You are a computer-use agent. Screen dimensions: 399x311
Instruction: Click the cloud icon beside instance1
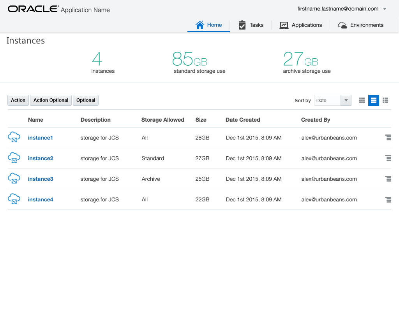(14, 137)
